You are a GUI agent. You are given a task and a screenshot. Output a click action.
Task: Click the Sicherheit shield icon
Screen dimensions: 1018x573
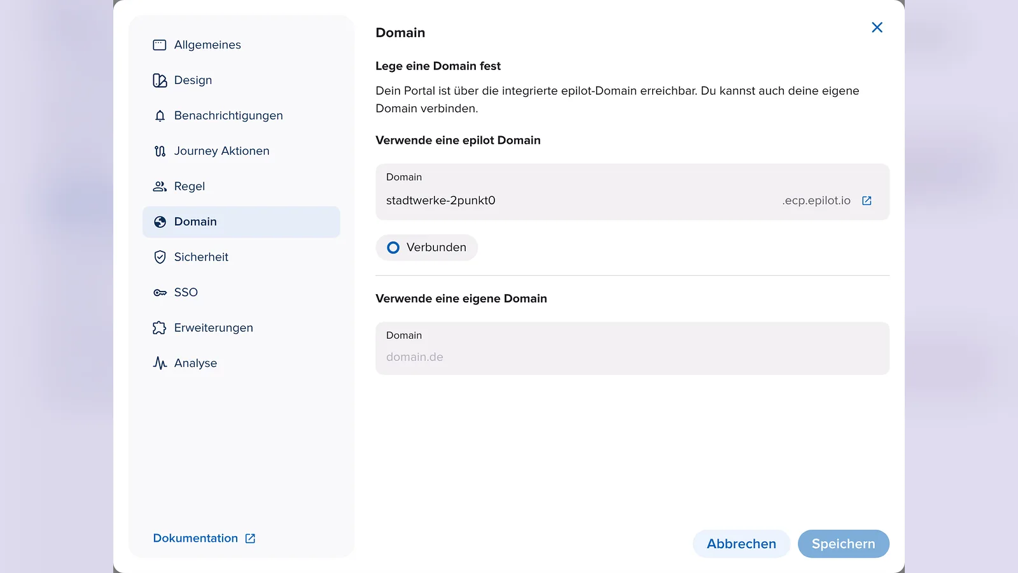pyautogui.click(x=160, y=257)
